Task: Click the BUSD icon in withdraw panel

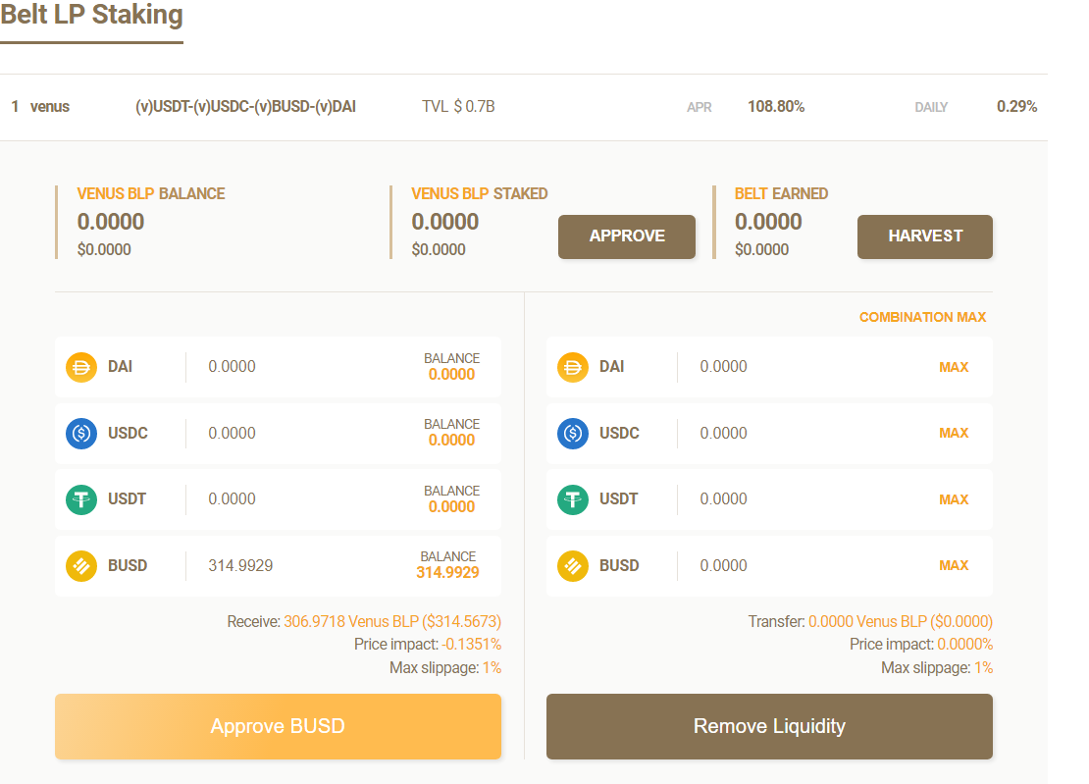Action: (x=573, y=565)
